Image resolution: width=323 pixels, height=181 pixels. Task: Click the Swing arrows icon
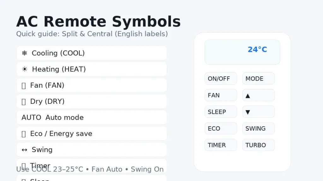24,150
